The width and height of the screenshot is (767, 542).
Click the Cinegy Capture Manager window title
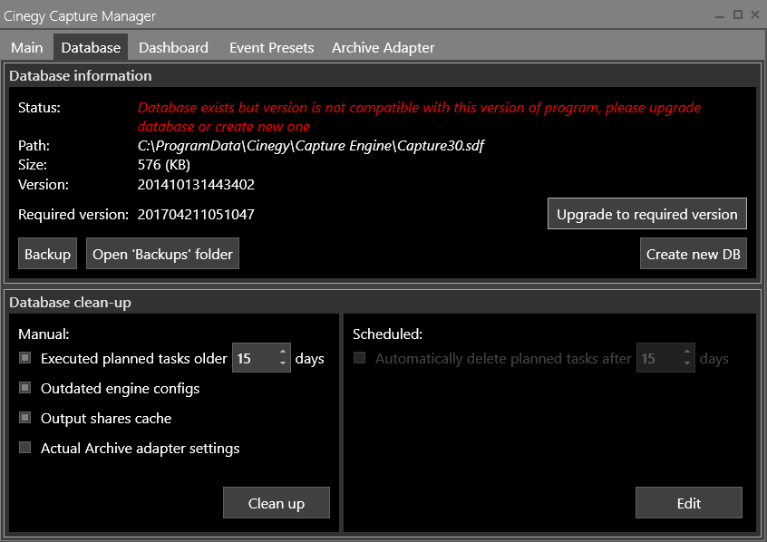(x=79, y=16)
